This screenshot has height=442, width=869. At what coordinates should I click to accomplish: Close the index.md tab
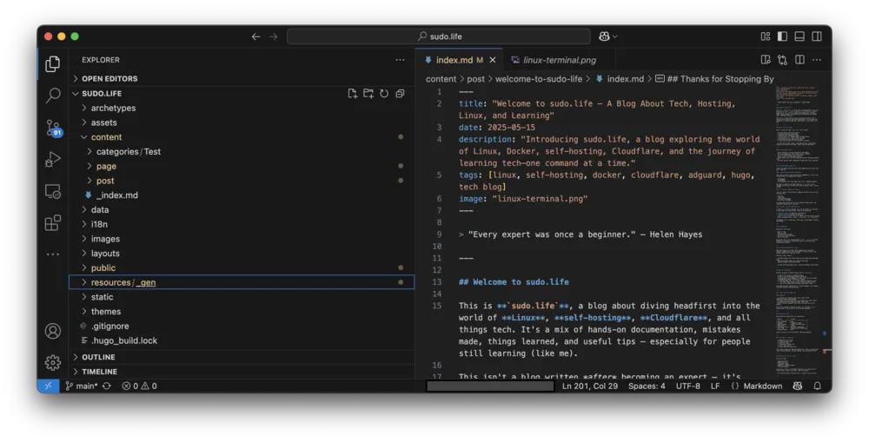pos(492,60)
